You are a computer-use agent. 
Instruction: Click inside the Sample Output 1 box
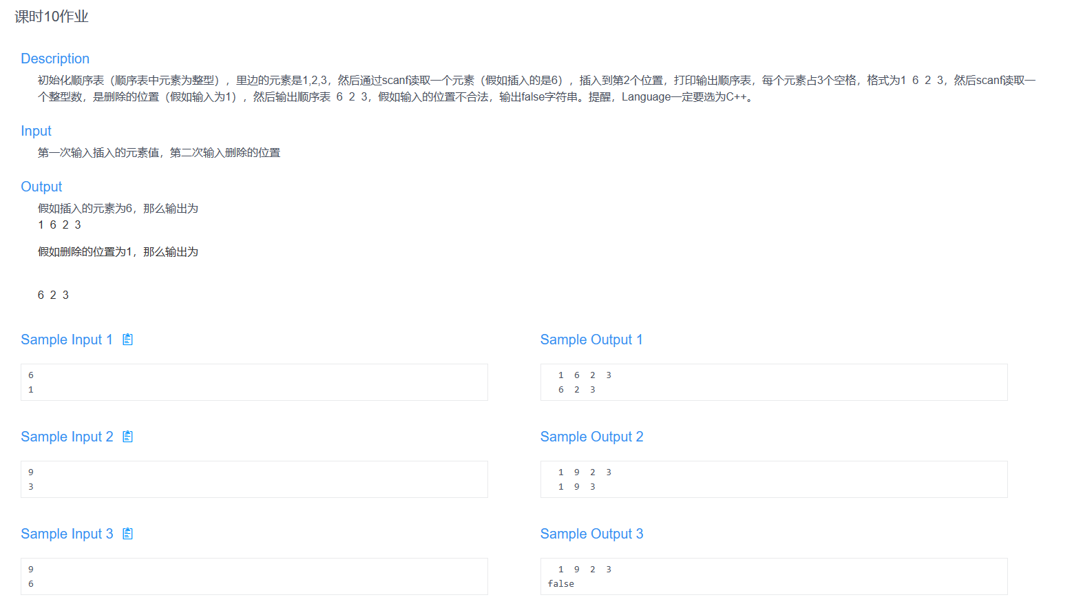(774, 382)
